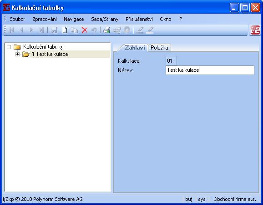Click the Kalkulace number field
The image size is (263, 205).
[x=171, y=60]
